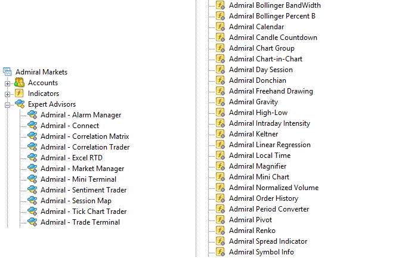This screenshot has height=258, width=396.
Task: Click the Accounts folder icon
Action: click(19, 83)
